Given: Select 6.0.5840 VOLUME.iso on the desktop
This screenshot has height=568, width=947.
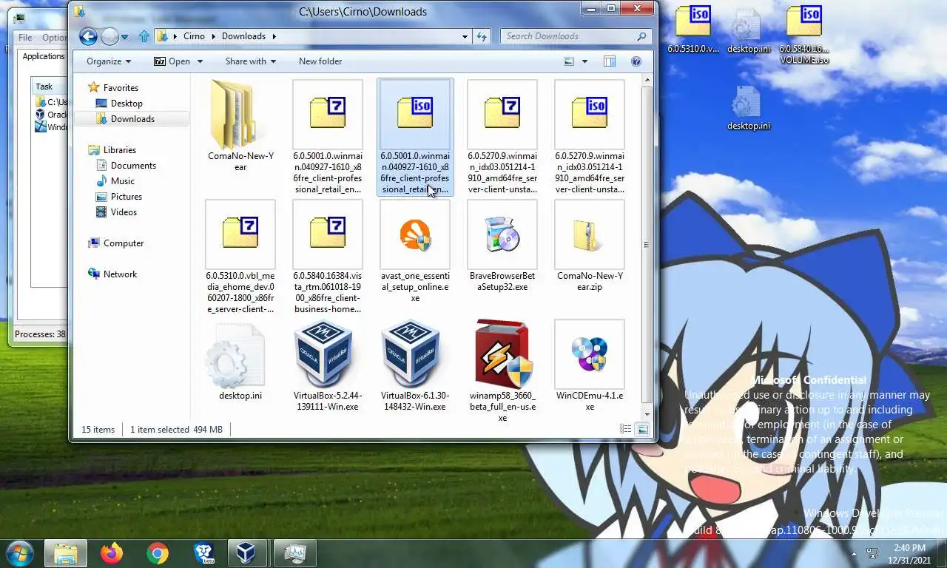Looking at the screenshot, I should point(804,35).
